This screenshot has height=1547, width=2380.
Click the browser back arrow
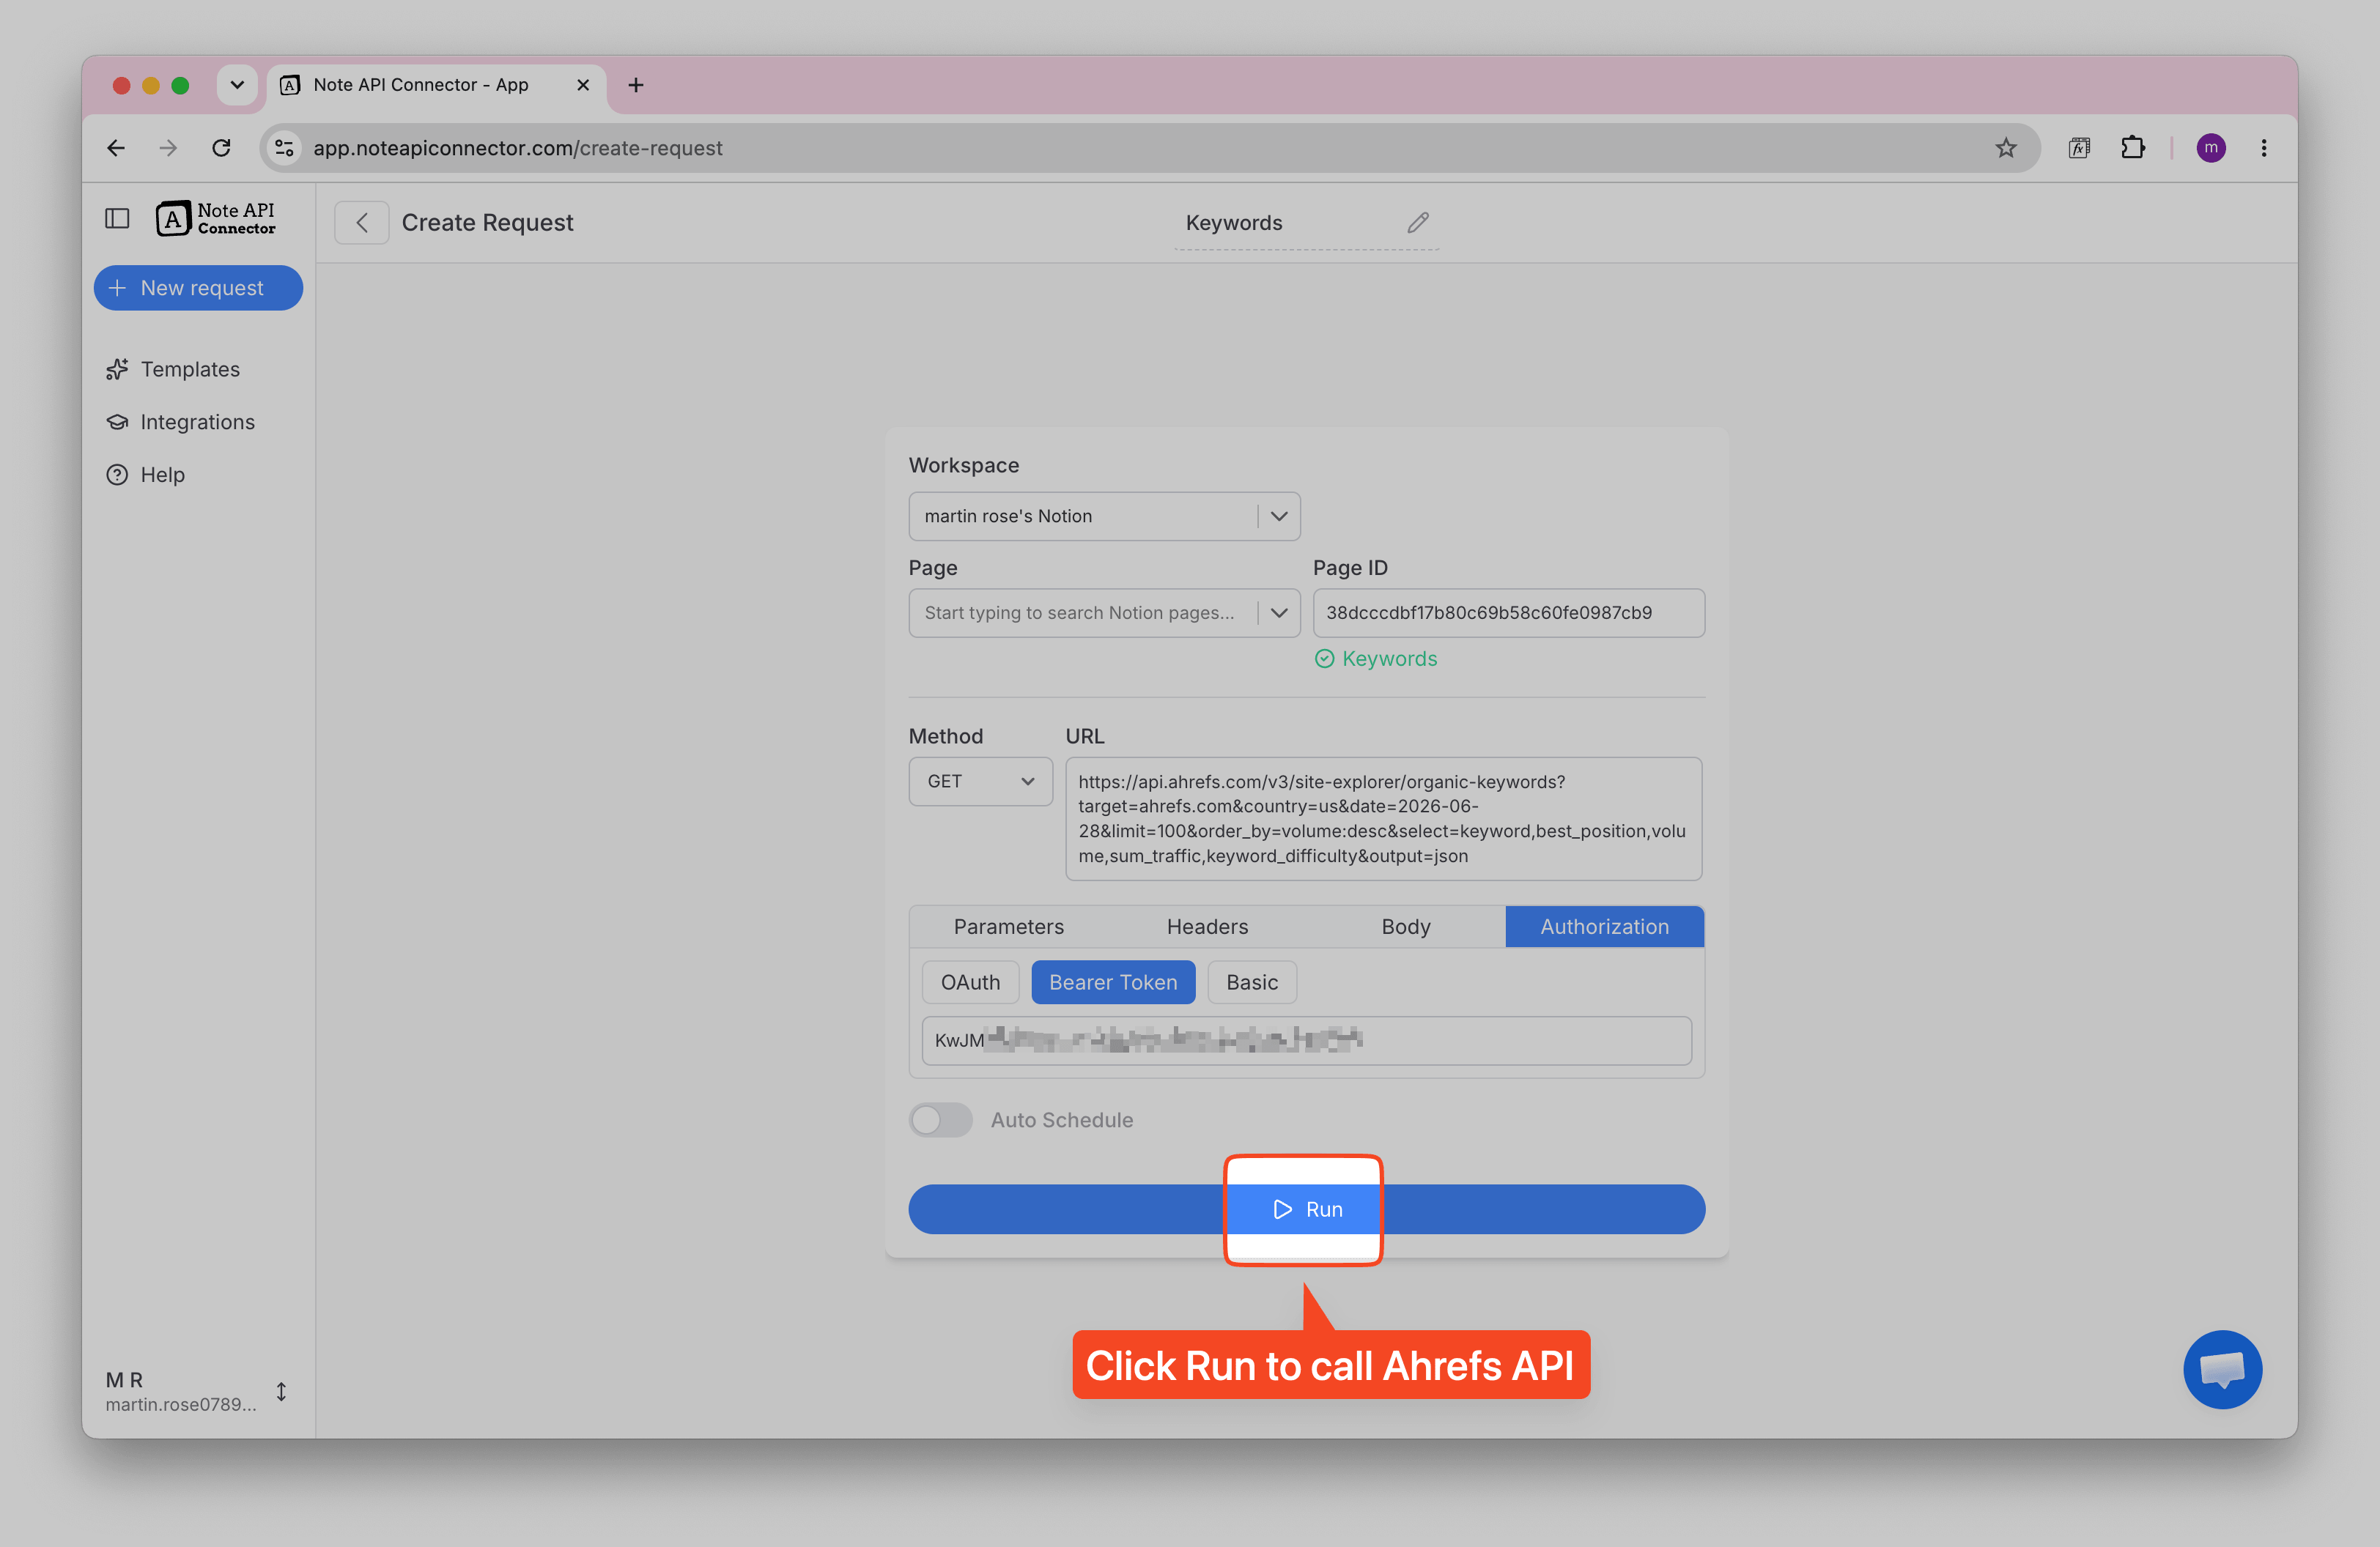click(116, 148)
